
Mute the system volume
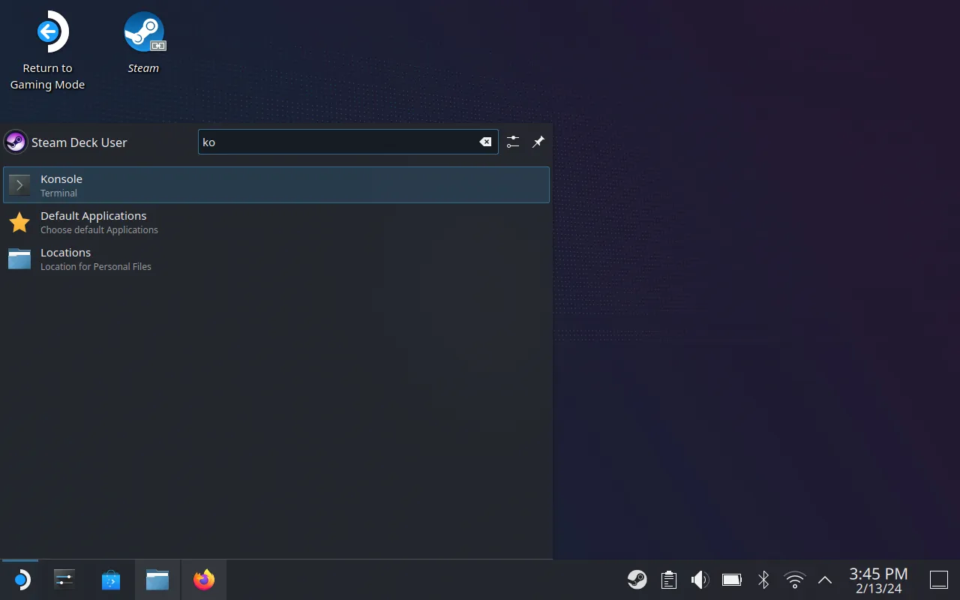[699, 579]
